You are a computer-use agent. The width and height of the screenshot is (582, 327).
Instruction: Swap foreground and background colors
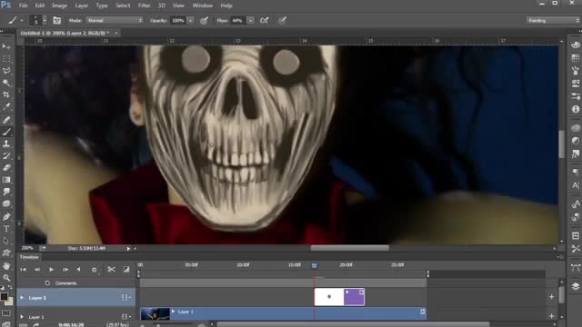coord(10,287)
